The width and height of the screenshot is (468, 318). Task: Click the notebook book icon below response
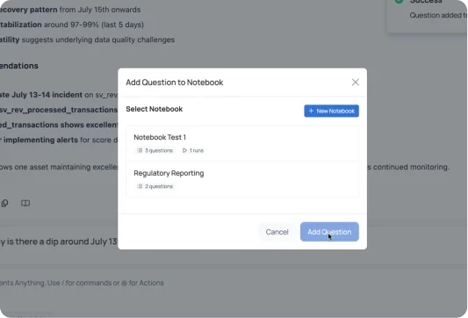[25, 203]
